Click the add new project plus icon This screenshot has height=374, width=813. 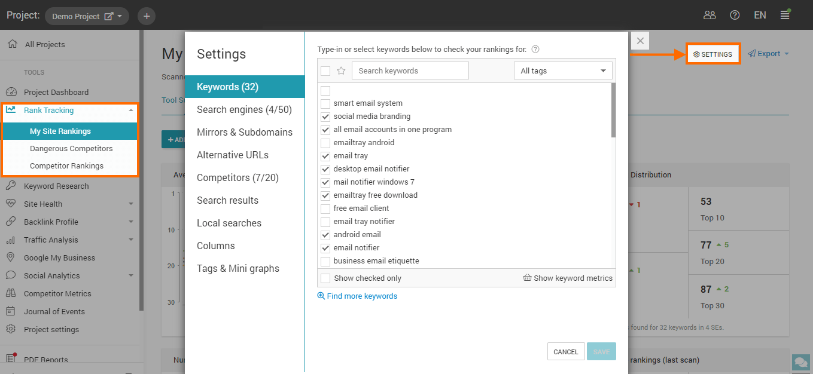(x=147, y=16)
